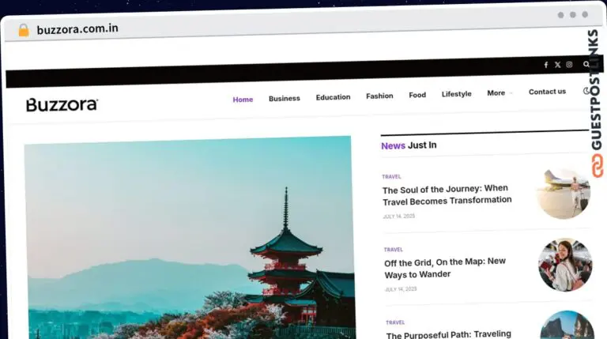
Task: Click the Contact us link
Action: [x=547, y=92]
